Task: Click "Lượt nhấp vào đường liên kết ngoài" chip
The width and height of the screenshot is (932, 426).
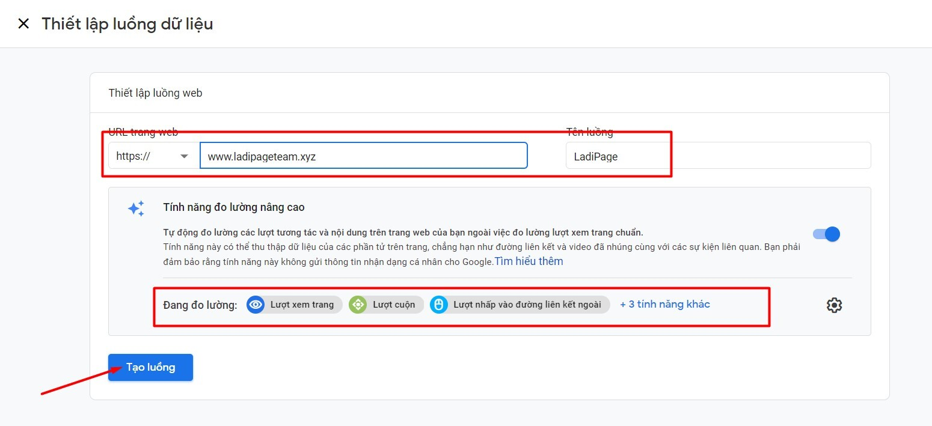Action: coord(527,305)
